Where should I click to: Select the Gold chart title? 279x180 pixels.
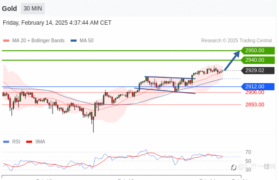pos(9,9)
